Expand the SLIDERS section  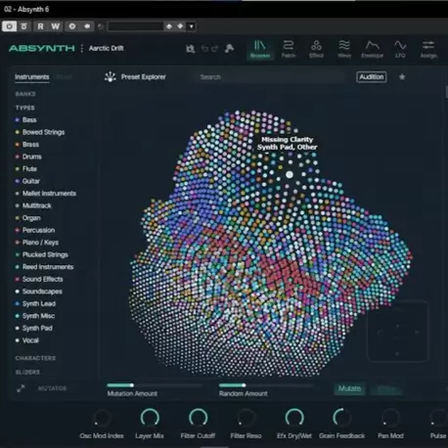coord(27,372)
